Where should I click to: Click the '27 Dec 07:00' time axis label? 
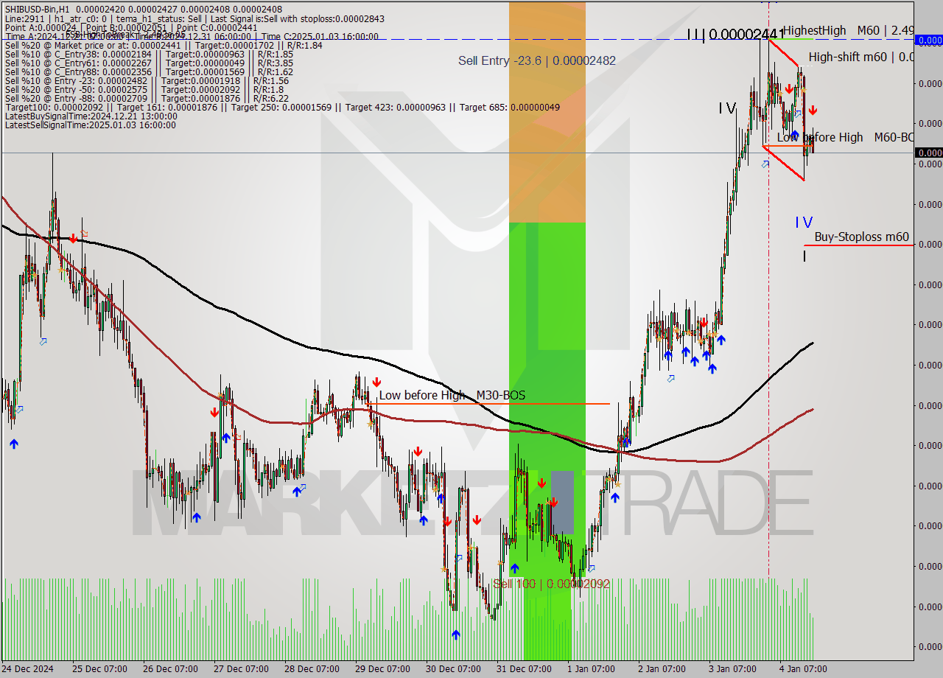click(241, 669)
